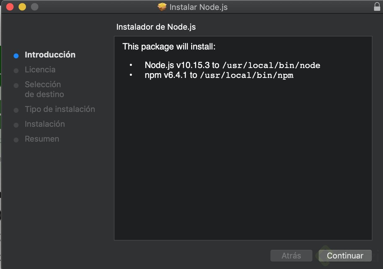Click the padlock icon in title bar
Screen dimensions: 383x269
pyautogui.click(x=377, y=6)
